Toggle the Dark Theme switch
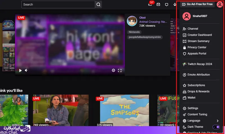225x134 pixels. [216, 127]
